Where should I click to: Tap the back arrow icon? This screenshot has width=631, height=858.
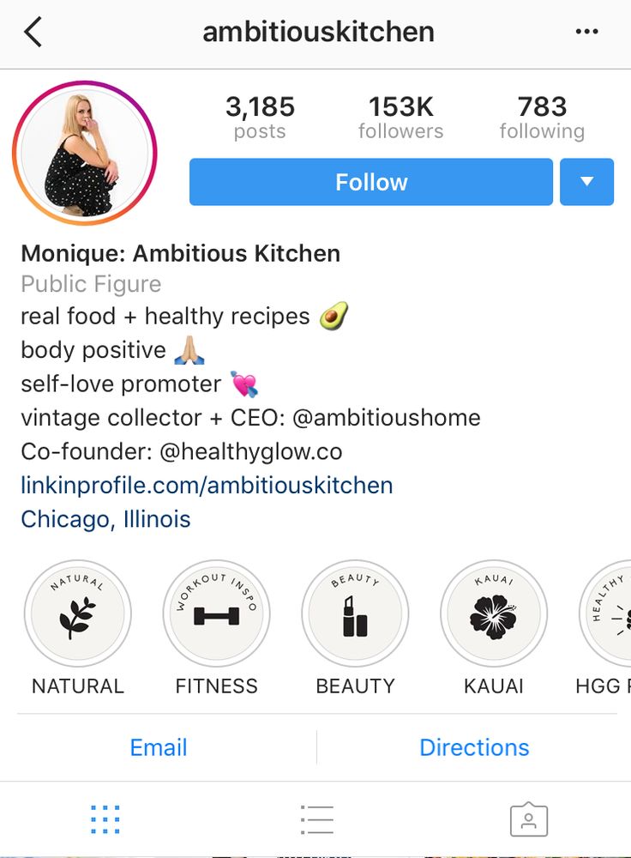coord(33,32)
